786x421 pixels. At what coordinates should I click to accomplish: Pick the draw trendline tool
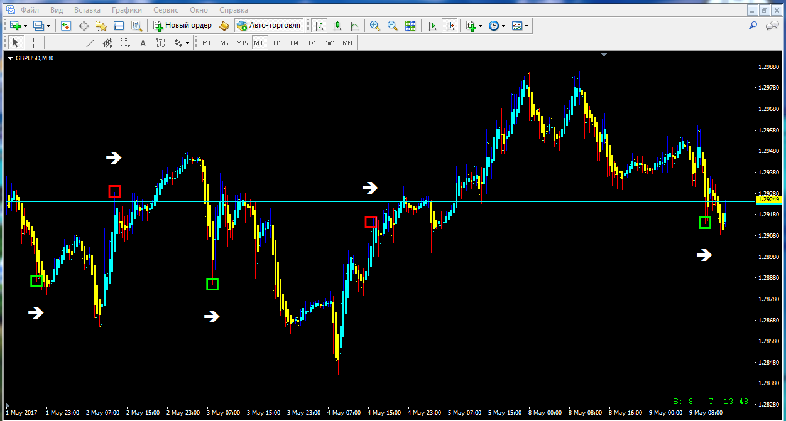pyautogui.click(x=90, y=43)
